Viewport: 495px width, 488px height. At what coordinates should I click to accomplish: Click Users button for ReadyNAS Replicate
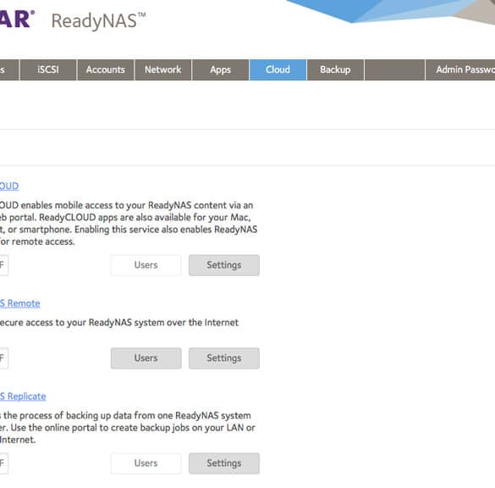tap(146, 463)
